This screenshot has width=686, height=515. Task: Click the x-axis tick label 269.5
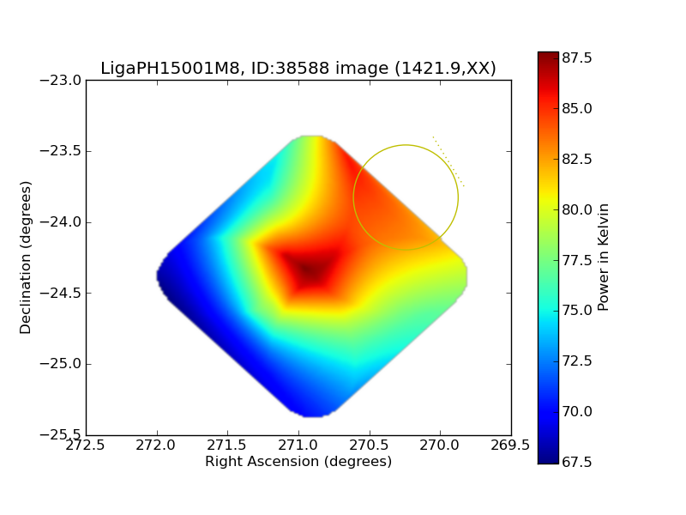tap(510, 445)
